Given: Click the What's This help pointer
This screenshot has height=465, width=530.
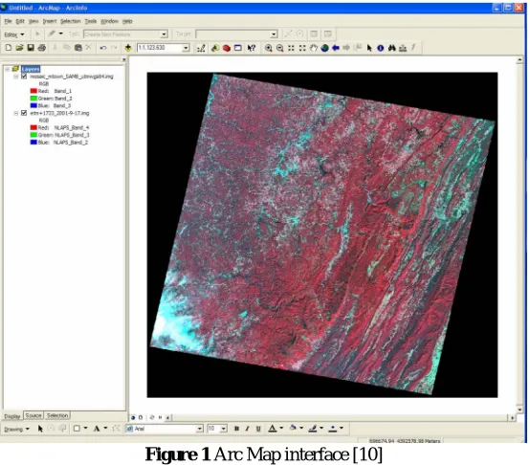Looking at the screenshot, I should (x=252, y=48).
